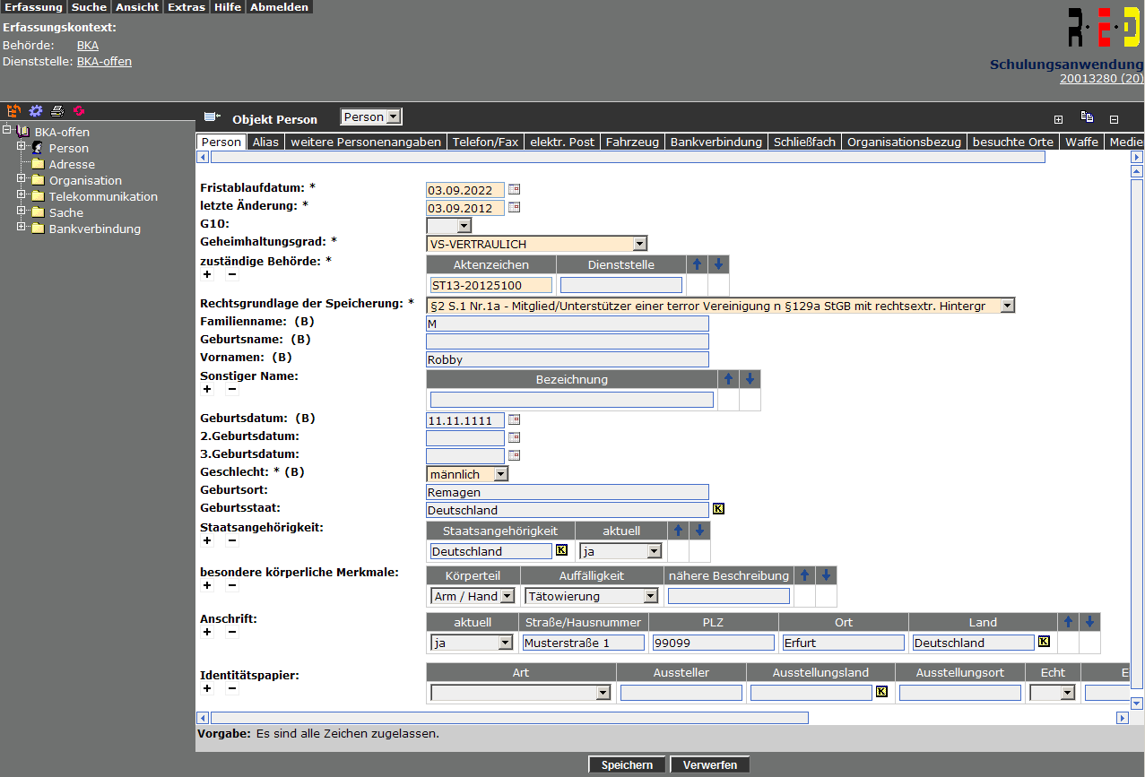Click the print icon in sidebar toolbar
1145x777 pixels.
click(x=57, y=111)
